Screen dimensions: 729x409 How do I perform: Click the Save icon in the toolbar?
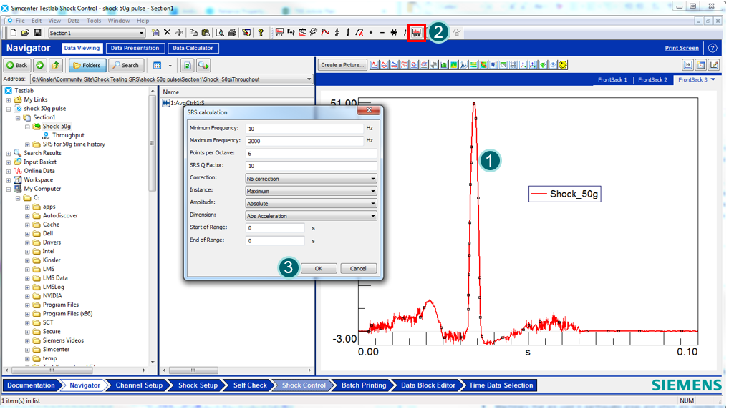(37, 33)
